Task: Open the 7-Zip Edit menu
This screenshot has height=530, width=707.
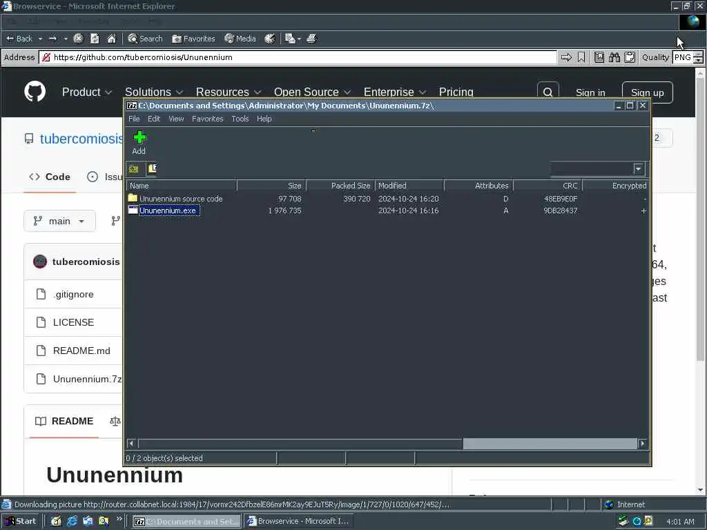Action: click(x=154, y=119)
